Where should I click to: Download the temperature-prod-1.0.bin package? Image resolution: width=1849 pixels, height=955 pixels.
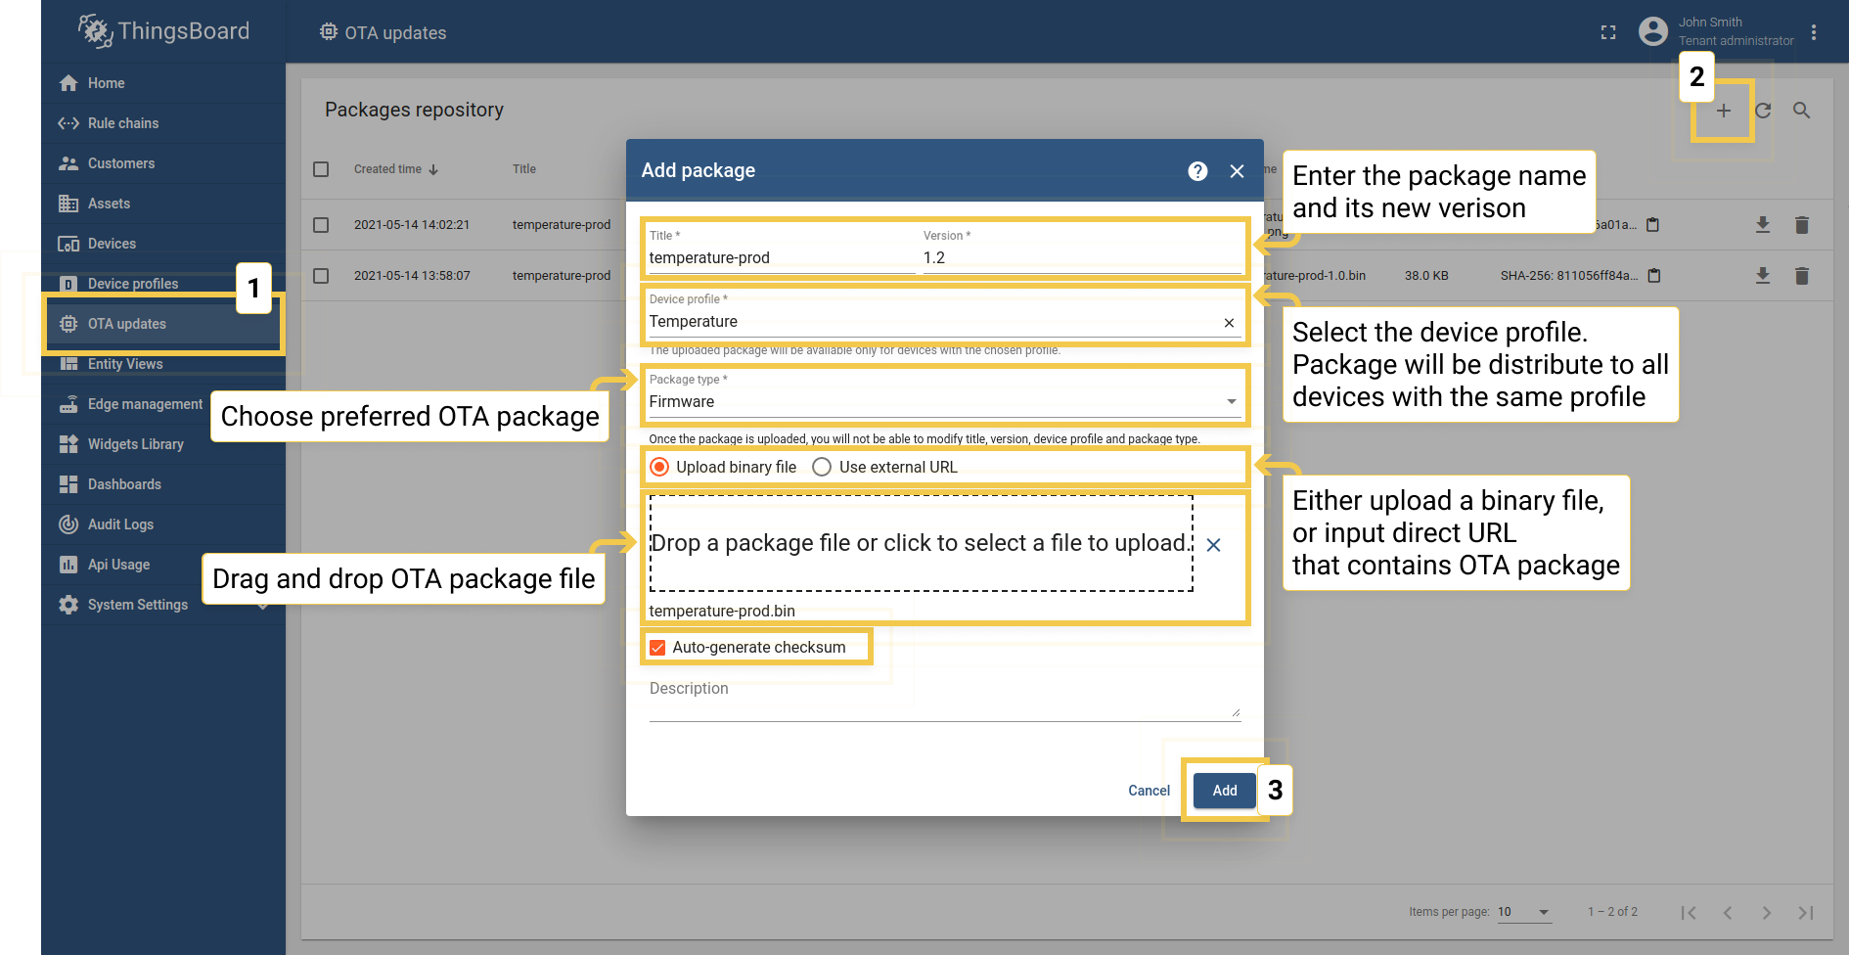pyautogui.click(x=1763, y=275)
